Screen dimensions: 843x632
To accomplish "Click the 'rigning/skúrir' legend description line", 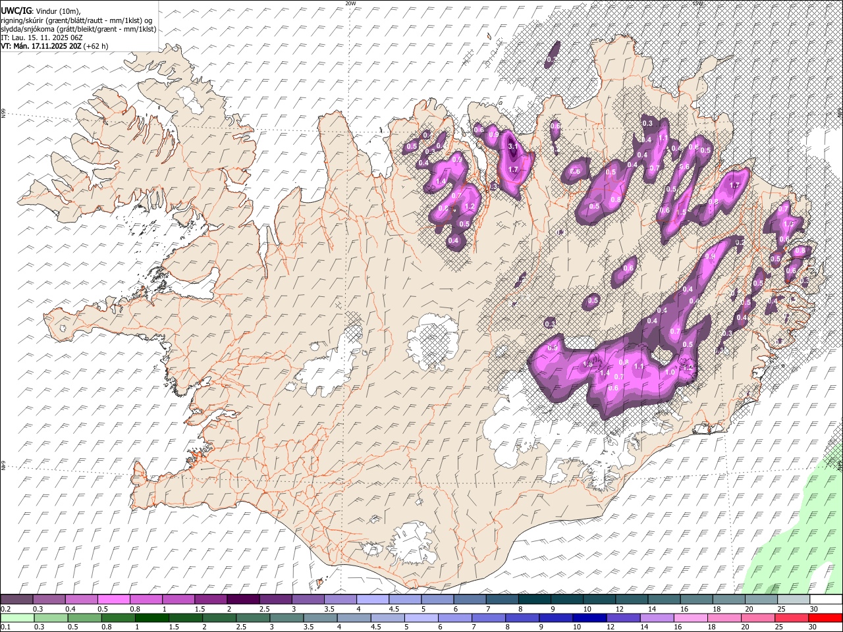I will coord(76,20).
